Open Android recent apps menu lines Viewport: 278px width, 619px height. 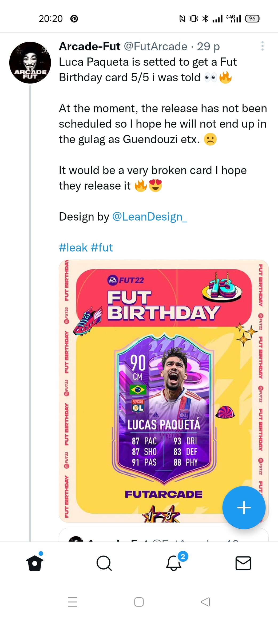point(72,602)
